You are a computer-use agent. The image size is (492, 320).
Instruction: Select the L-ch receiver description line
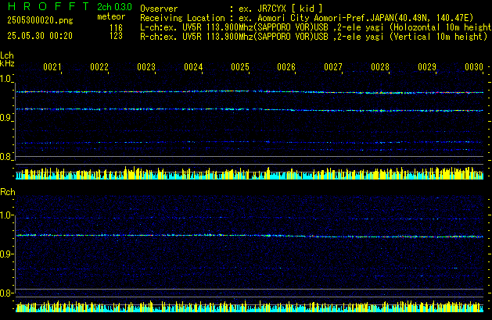click(x=316, y=27)
